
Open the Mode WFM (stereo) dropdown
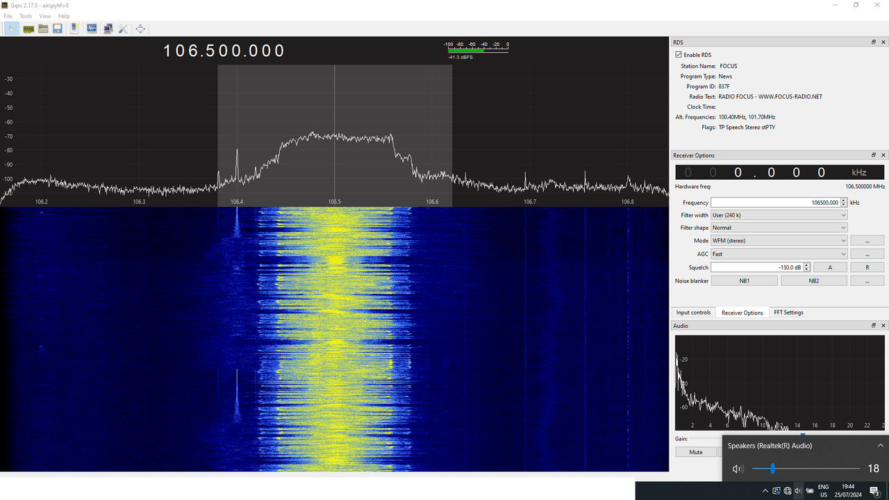[779, 240]
